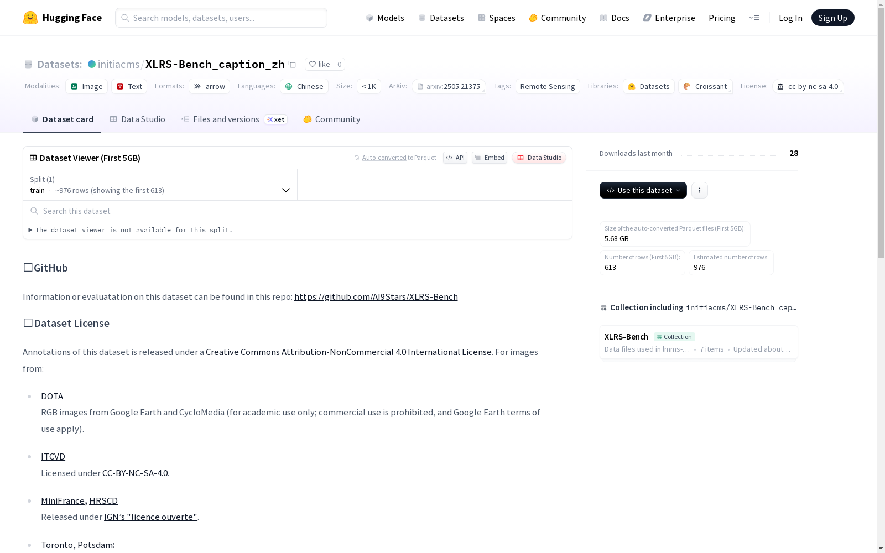Click the Log In link
The width and height of the screenshot is (885, 553).
click(790, 18)
